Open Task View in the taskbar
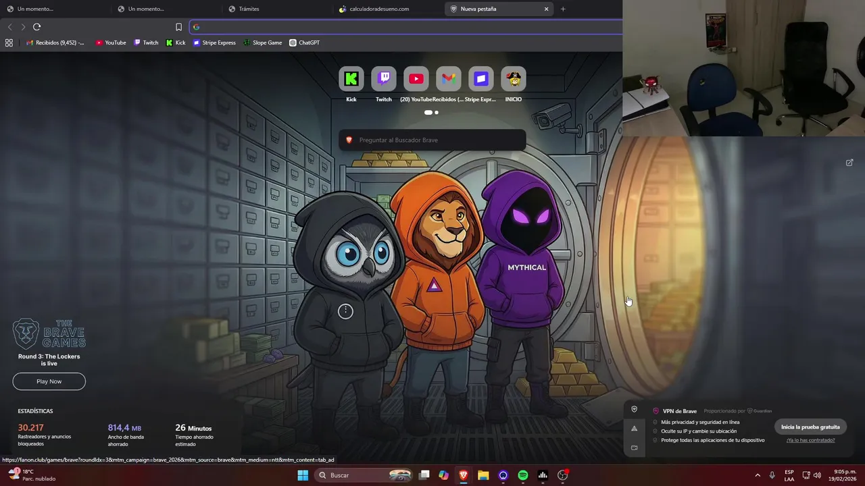865x486 pixels. (x=424, y=475)
